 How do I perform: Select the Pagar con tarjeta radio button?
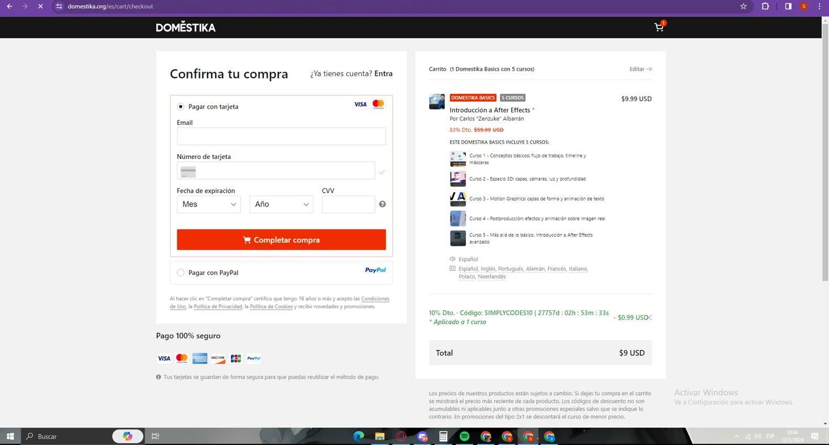pyautogui.click(x=181, y=107)
